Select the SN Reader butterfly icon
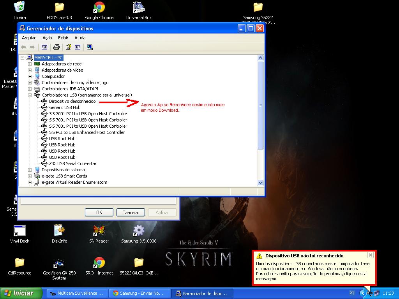This screenshot has width=399, height=299. pyautogui.click(x=99, y=230)
